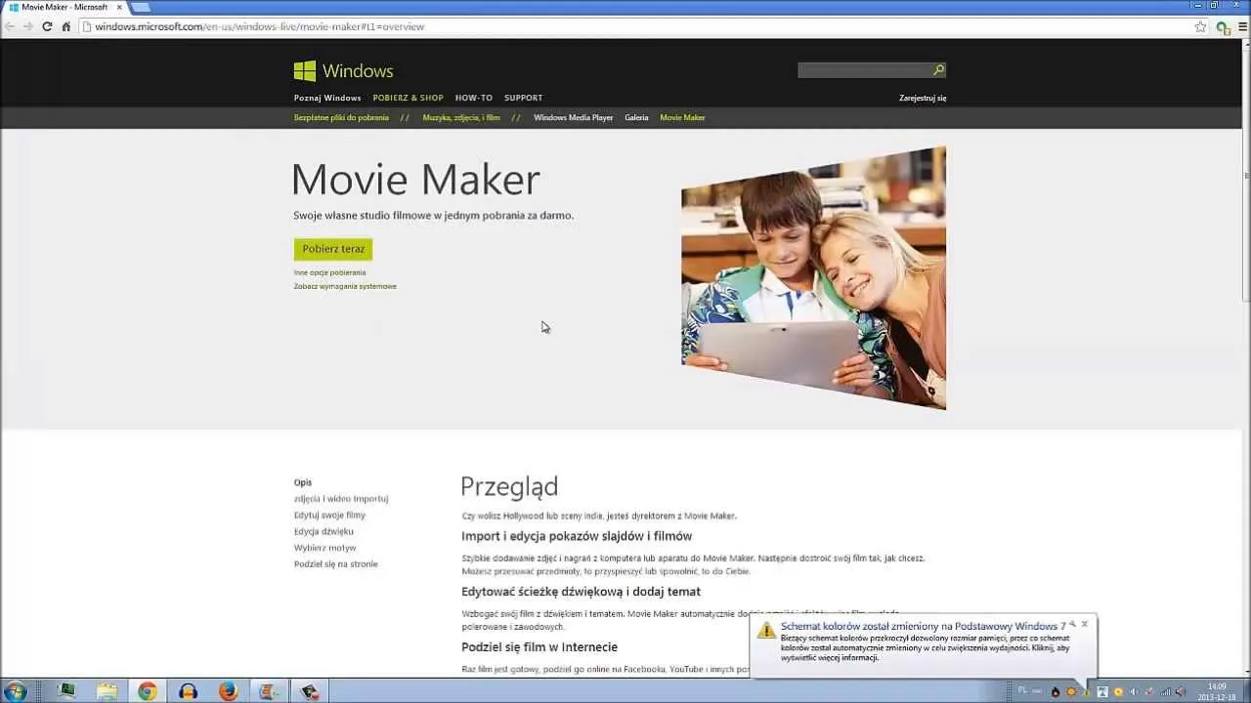Go to Galeria subnav item

(x=636, y=117)
